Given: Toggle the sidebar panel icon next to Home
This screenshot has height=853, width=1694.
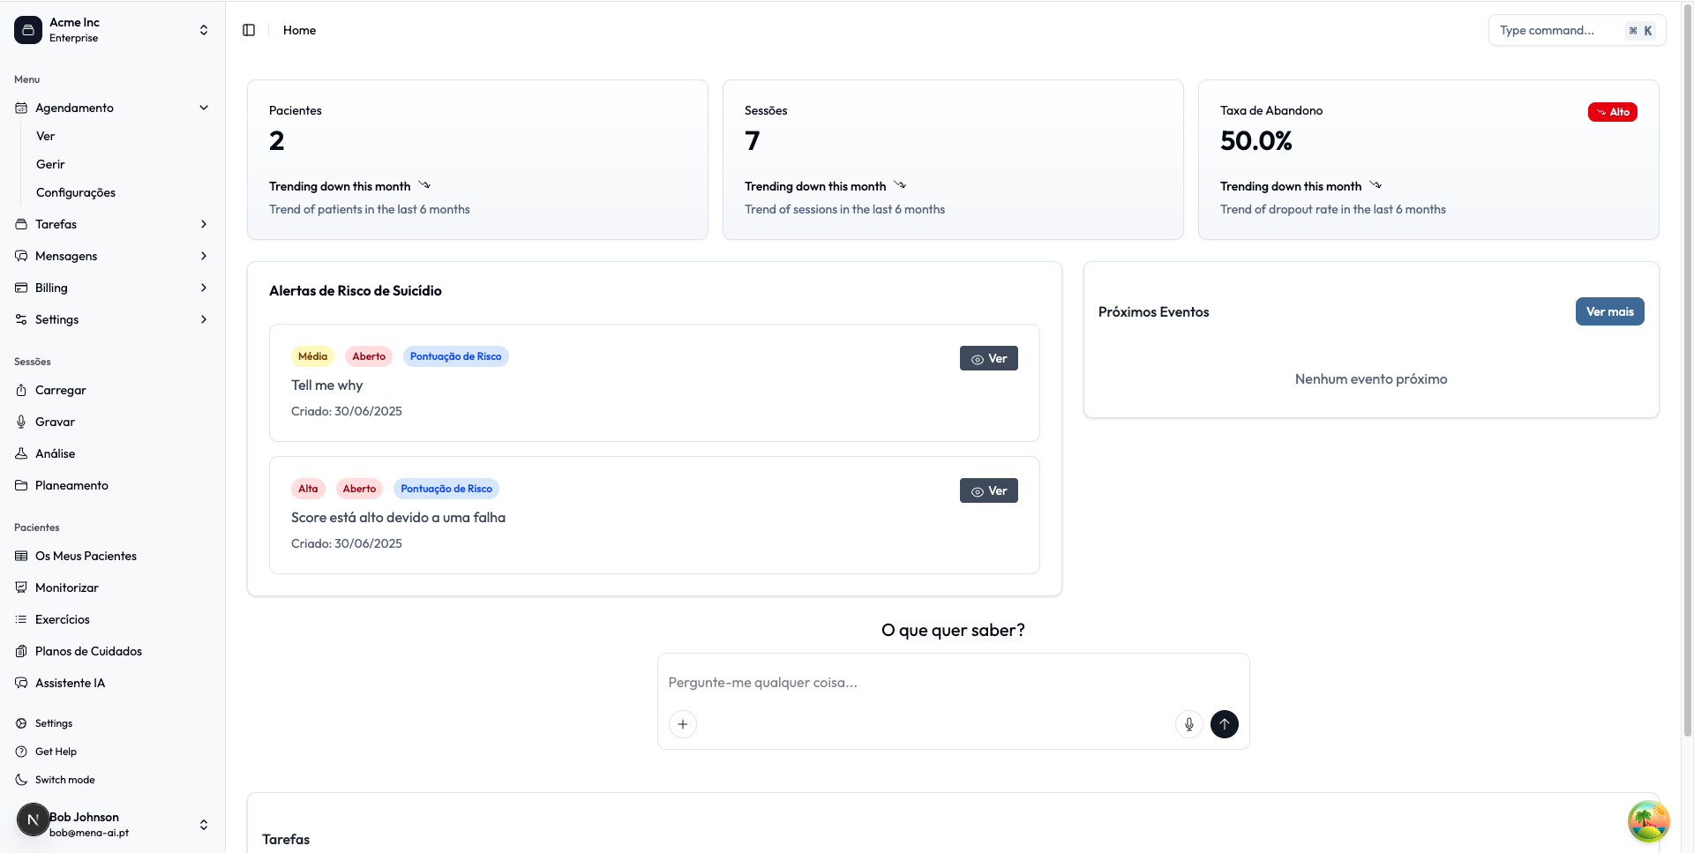Looking at the screenshot, I should click(249, 30).
